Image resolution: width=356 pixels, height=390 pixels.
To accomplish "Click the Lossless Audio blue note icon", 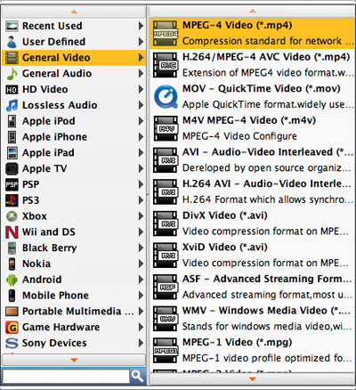I will click(12, 105).
